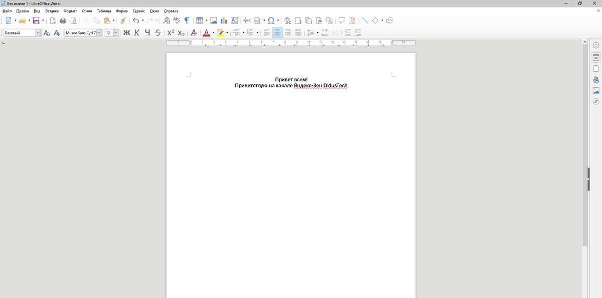602x298 pixels.
Task: Select the diamond basic shape tool
Action: (375, 21)
